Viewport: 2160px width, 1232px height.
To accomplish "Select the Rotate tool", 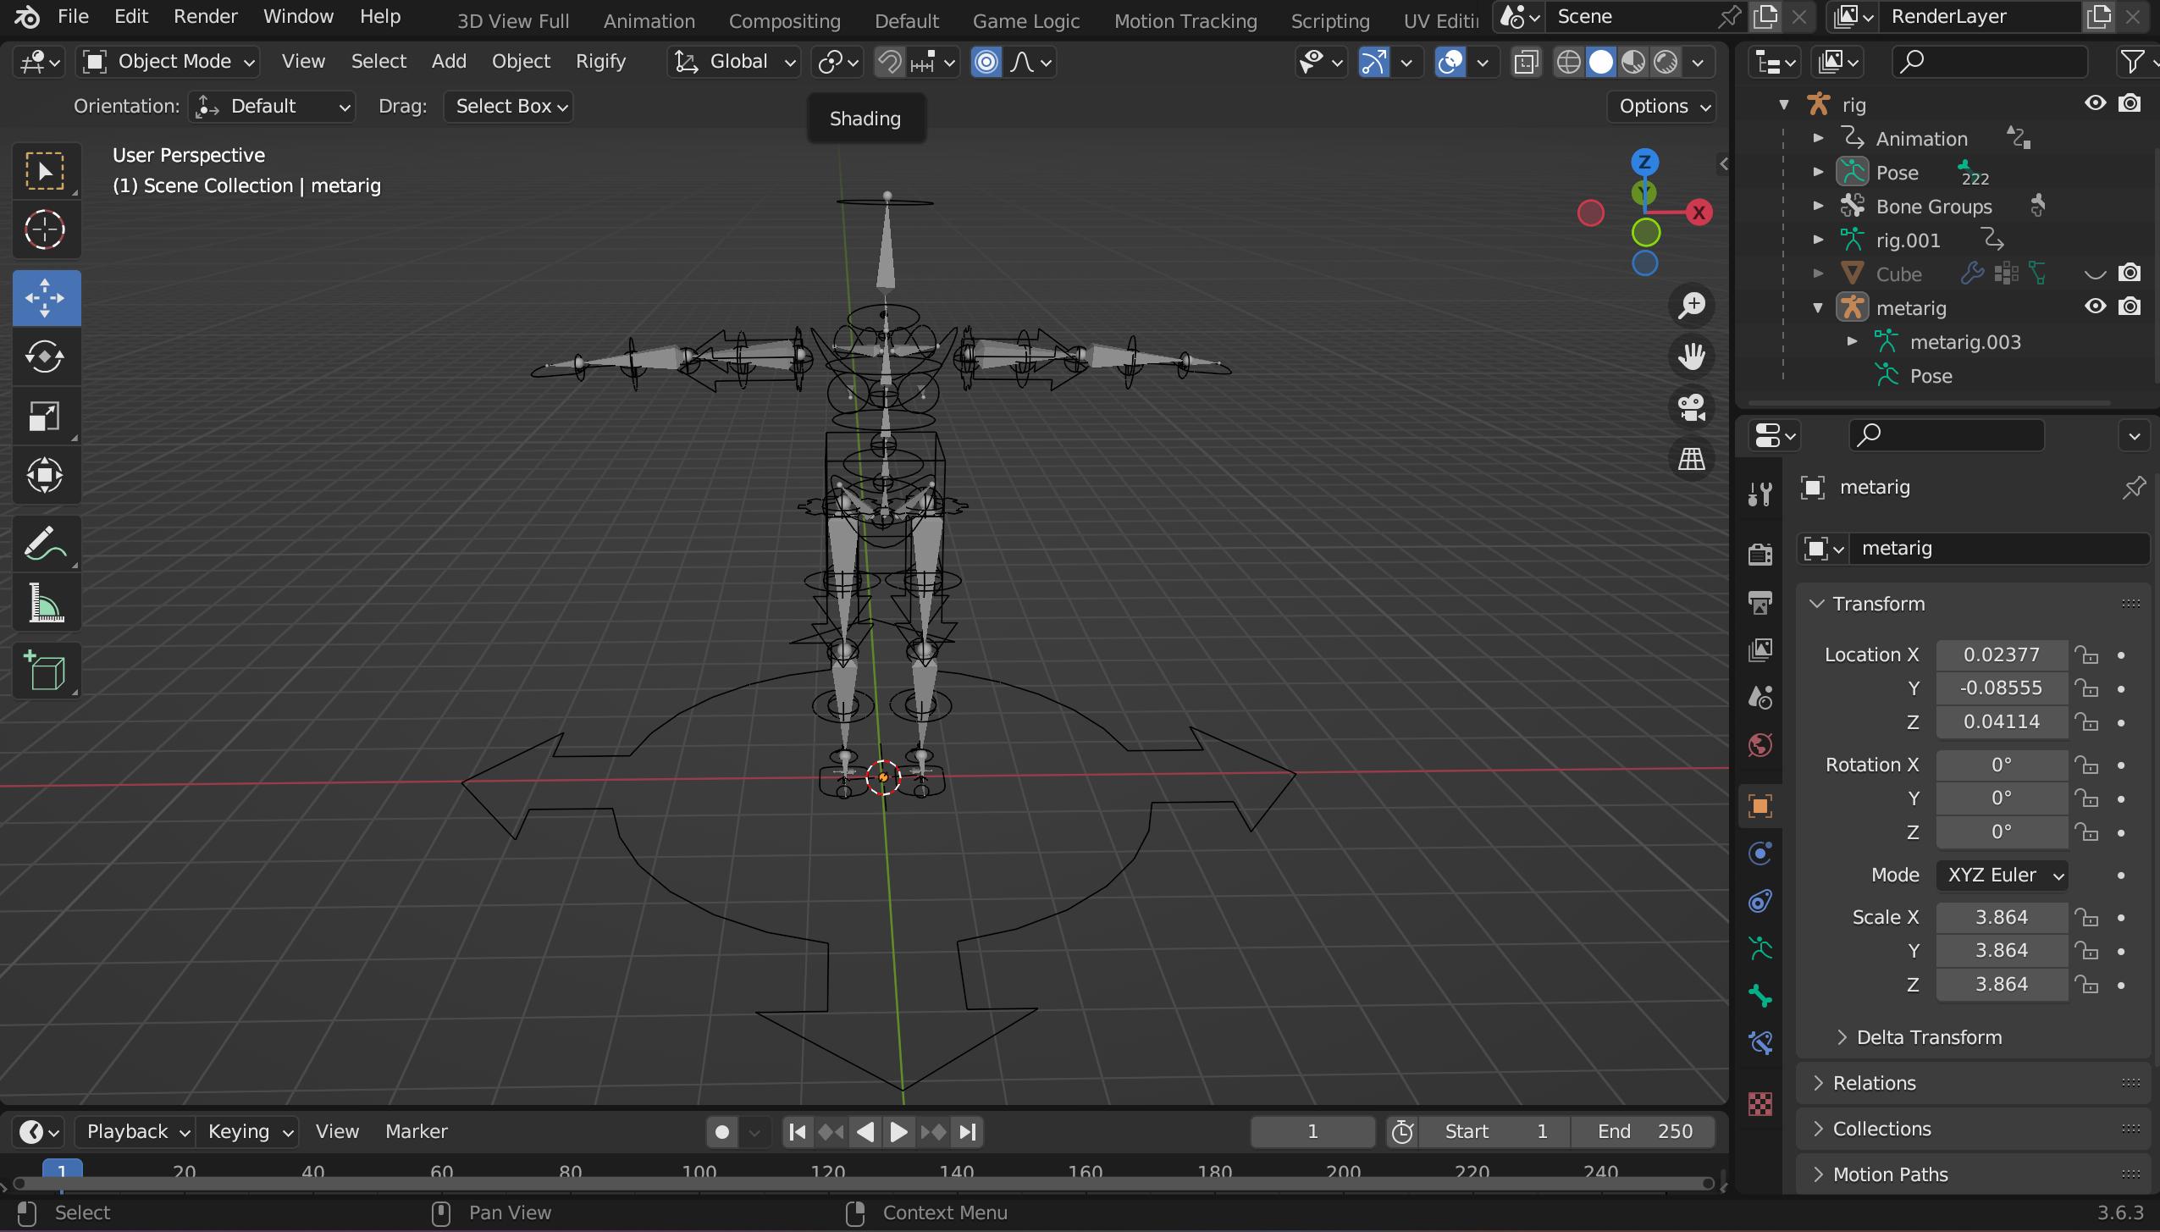I will pos(46,356).
